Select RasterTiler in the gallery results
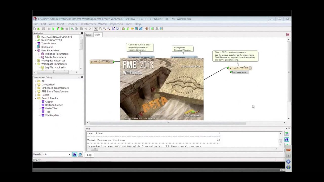The height and width of the screenshot is (182, 324). [51, 108]
